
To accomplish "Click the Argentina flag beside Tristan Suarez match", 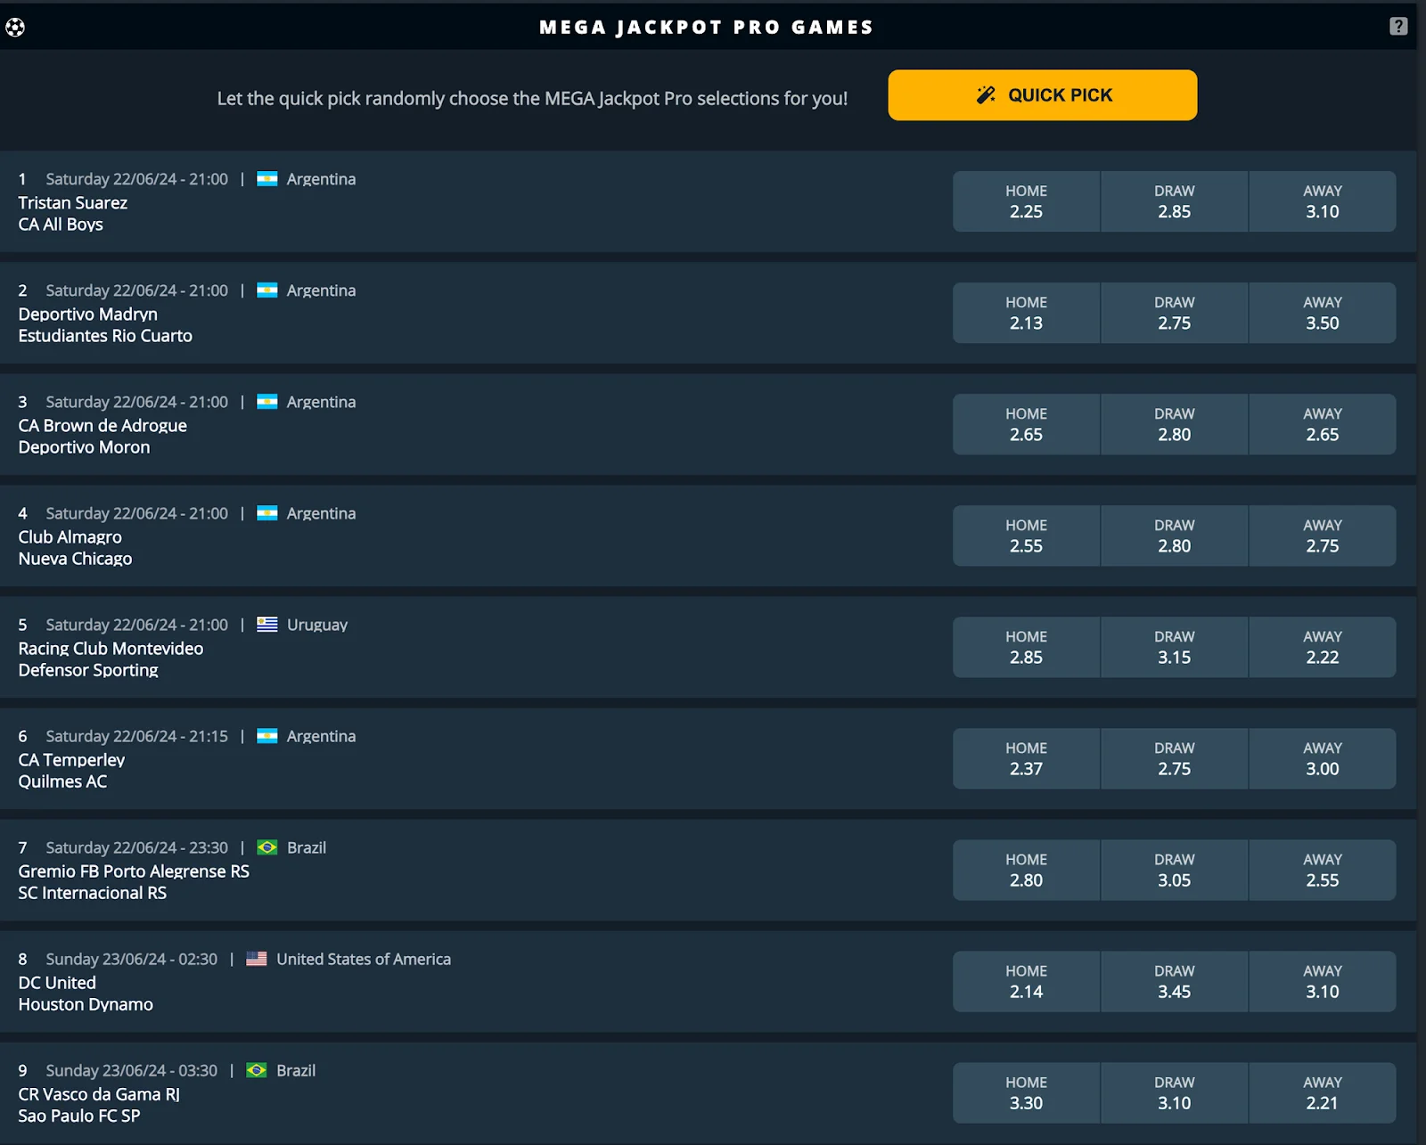I will click(x=267, y=178).
